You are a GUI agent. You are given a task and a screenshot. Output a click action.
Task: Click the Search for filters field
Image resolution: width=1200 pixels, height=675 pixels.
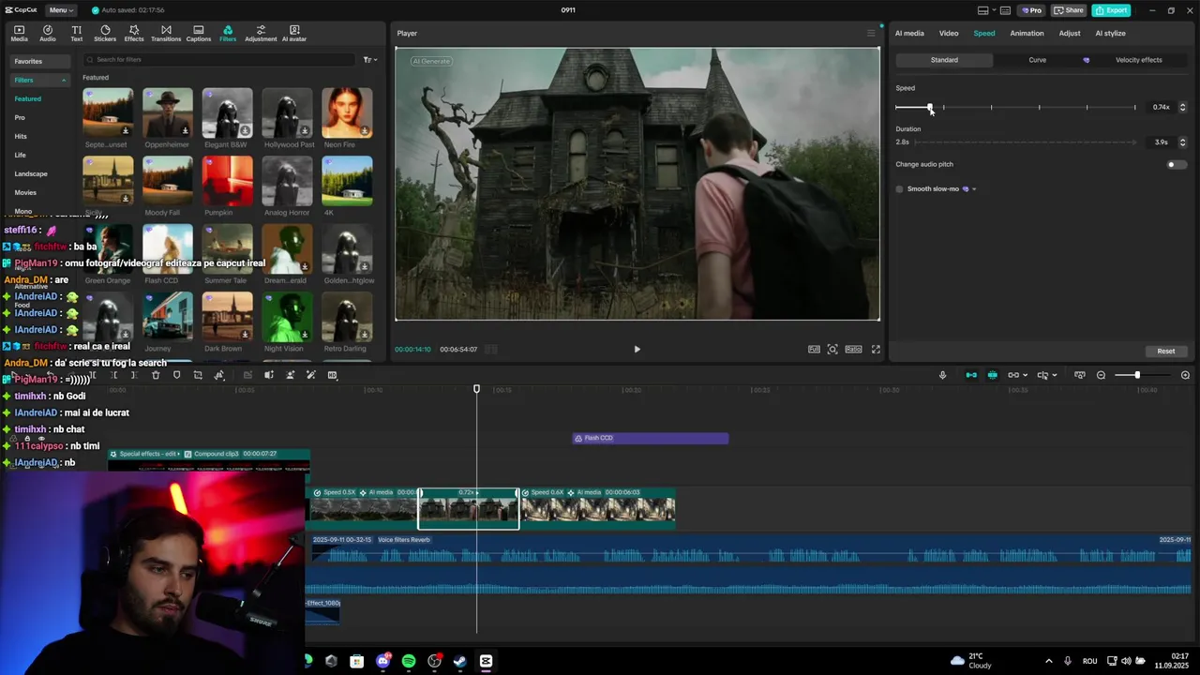220,60
